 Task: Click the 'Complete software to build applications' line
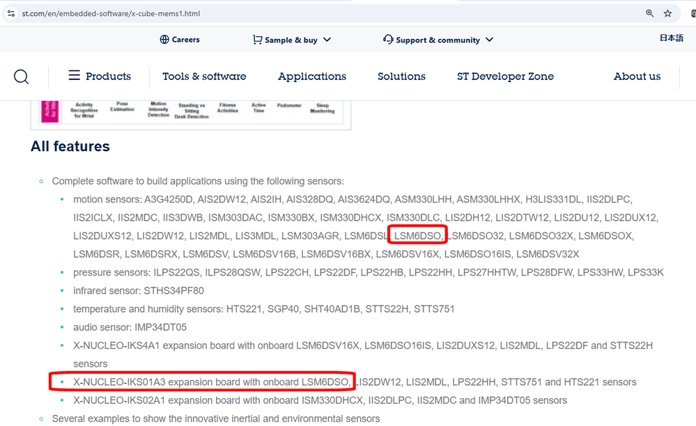pos(198,181)
